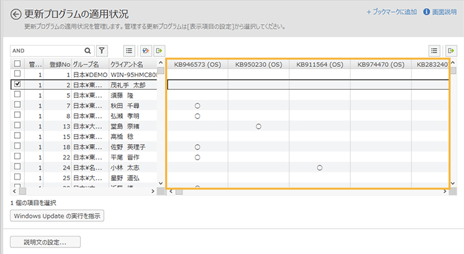Check the box for 登録No 5 row

click(17, 94)
